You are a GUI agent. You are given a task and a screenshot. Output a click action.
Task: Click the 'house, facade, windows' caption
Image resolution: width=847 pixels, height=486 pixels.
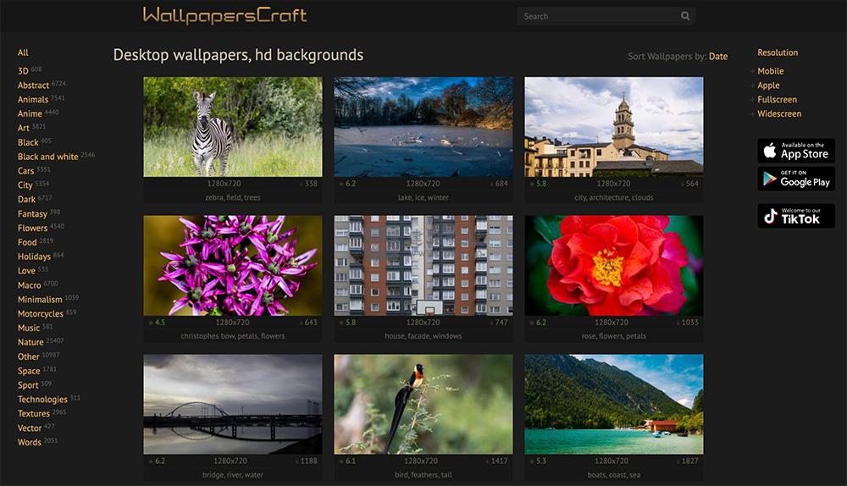423,336
